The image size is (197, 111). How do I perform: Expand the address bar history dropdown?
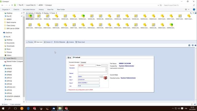pos(158,5)
